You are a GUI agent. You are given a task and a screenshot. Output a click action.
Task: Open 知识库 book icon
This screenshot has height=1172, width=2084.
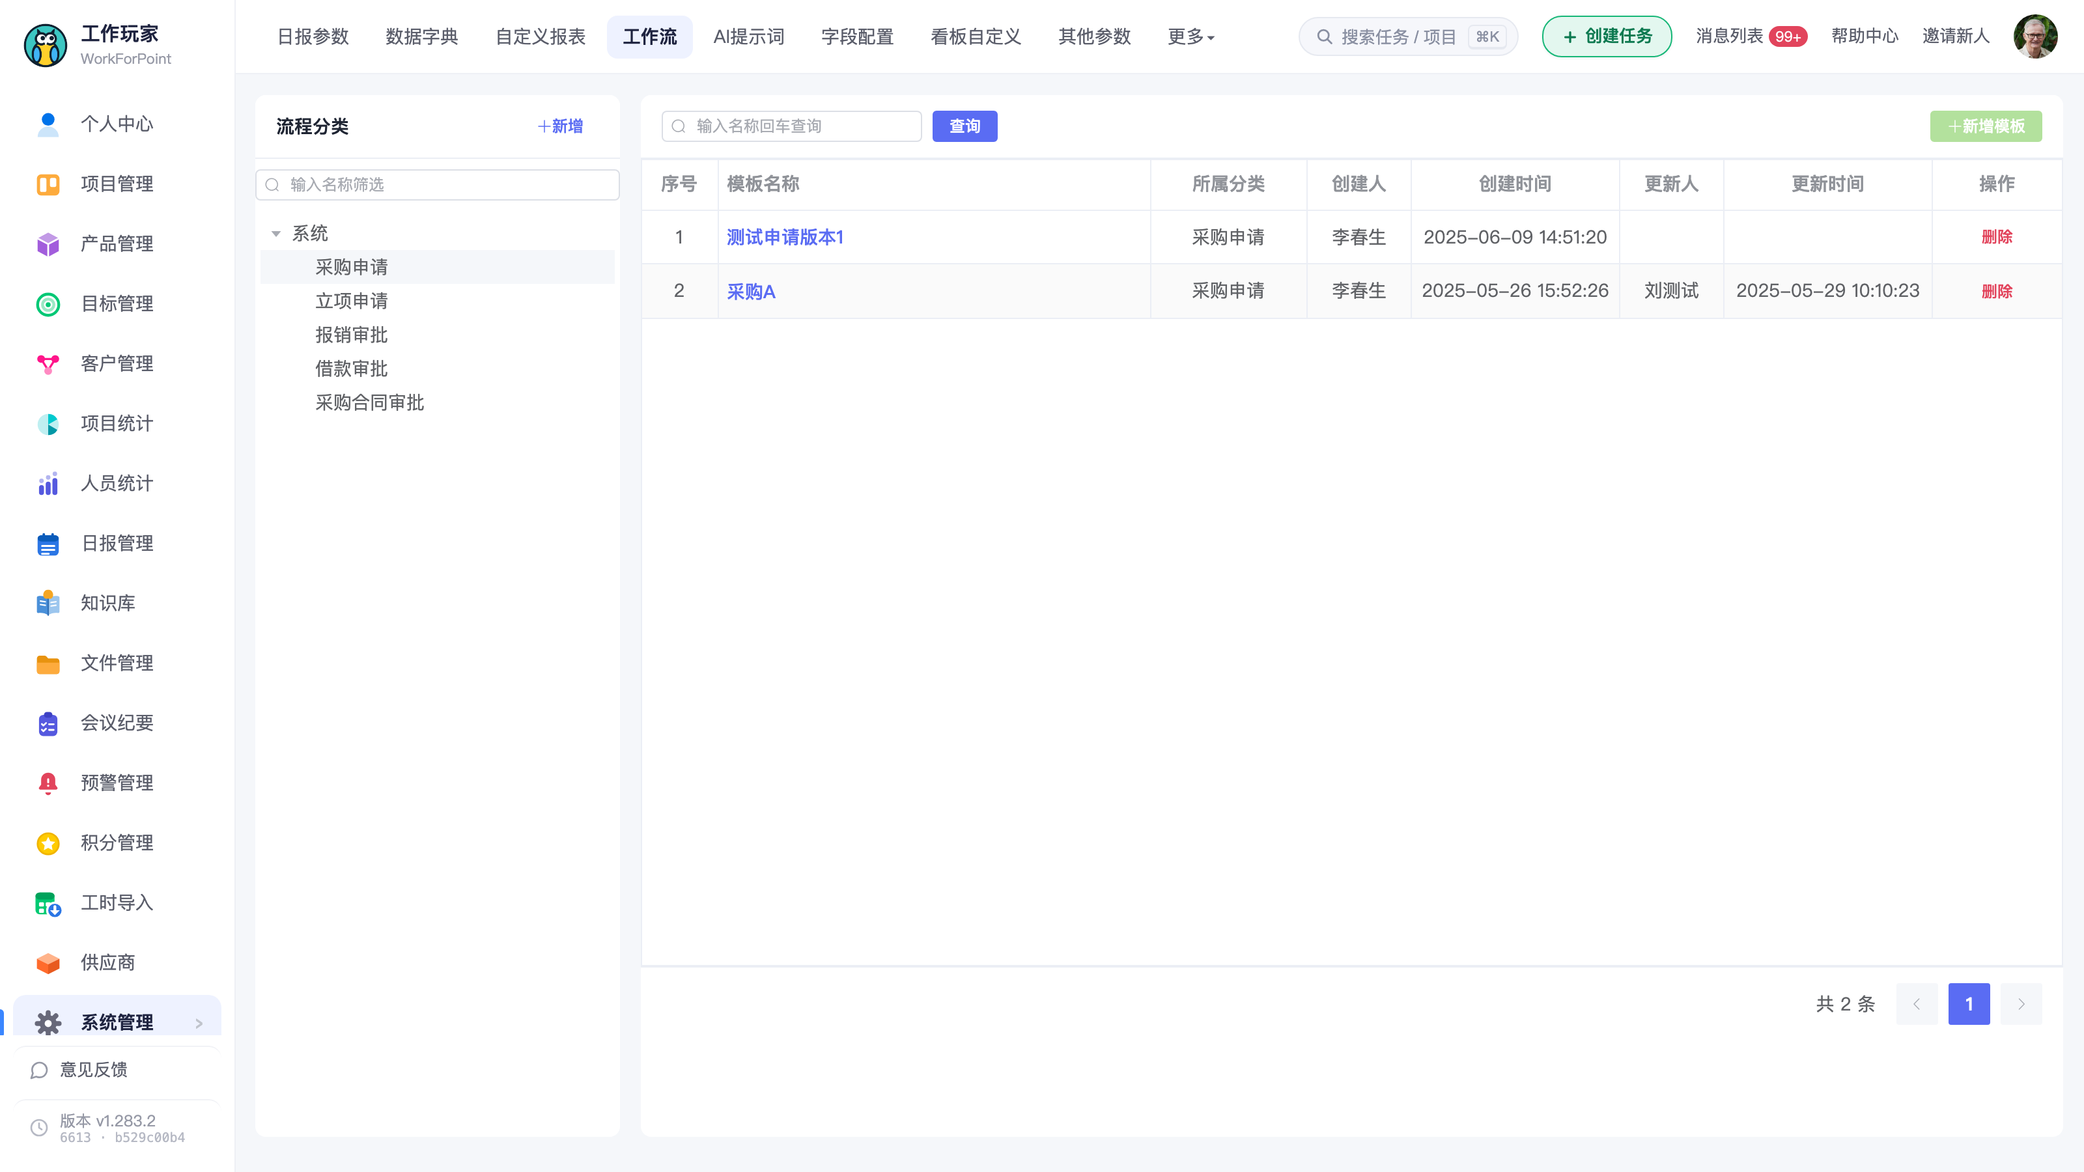(x=48, y=604)
